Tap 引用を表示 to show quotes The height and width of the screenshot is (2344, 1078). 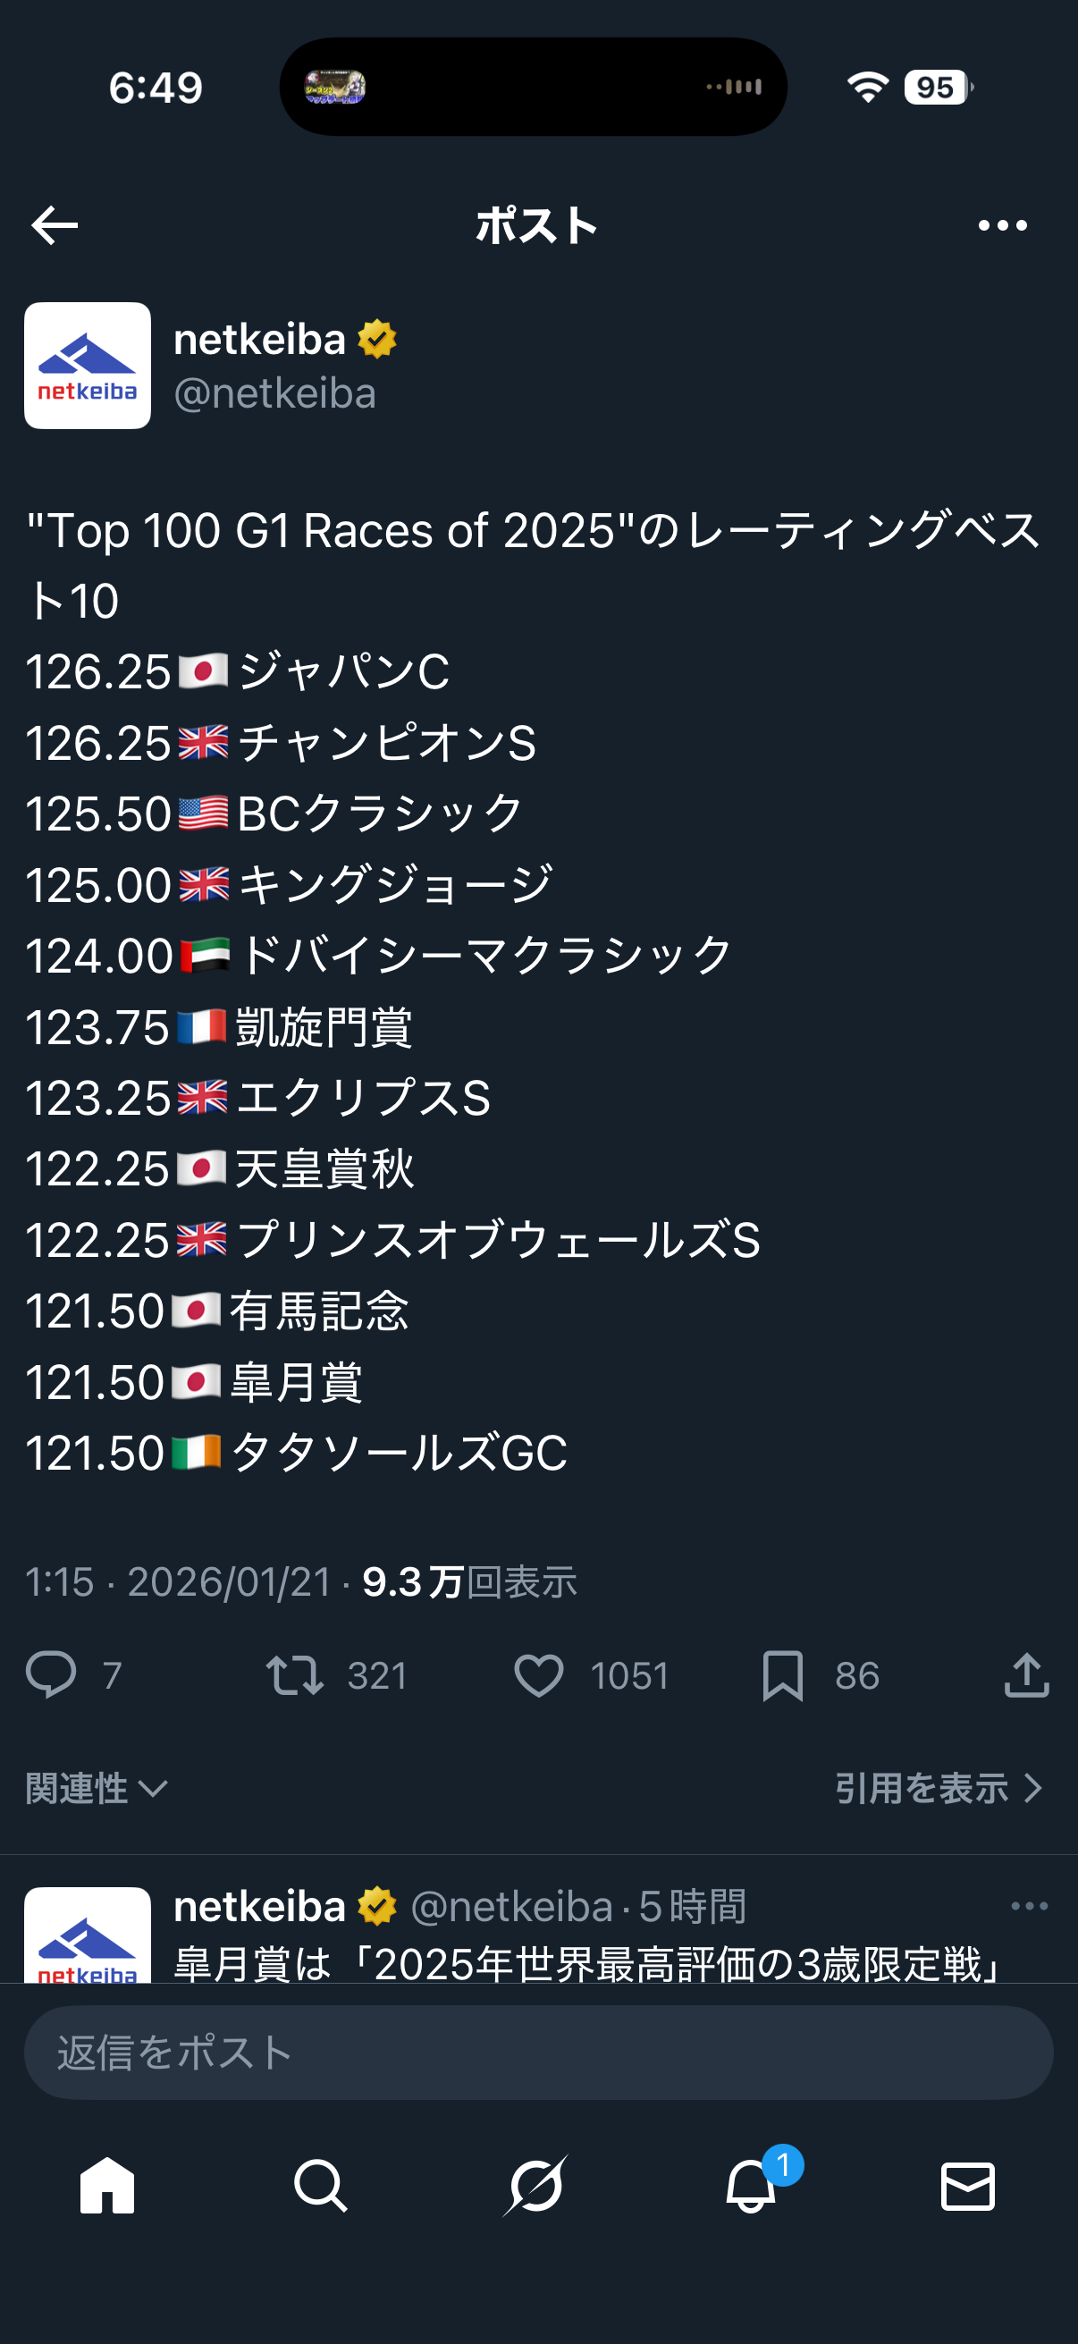pos(938,1788)
